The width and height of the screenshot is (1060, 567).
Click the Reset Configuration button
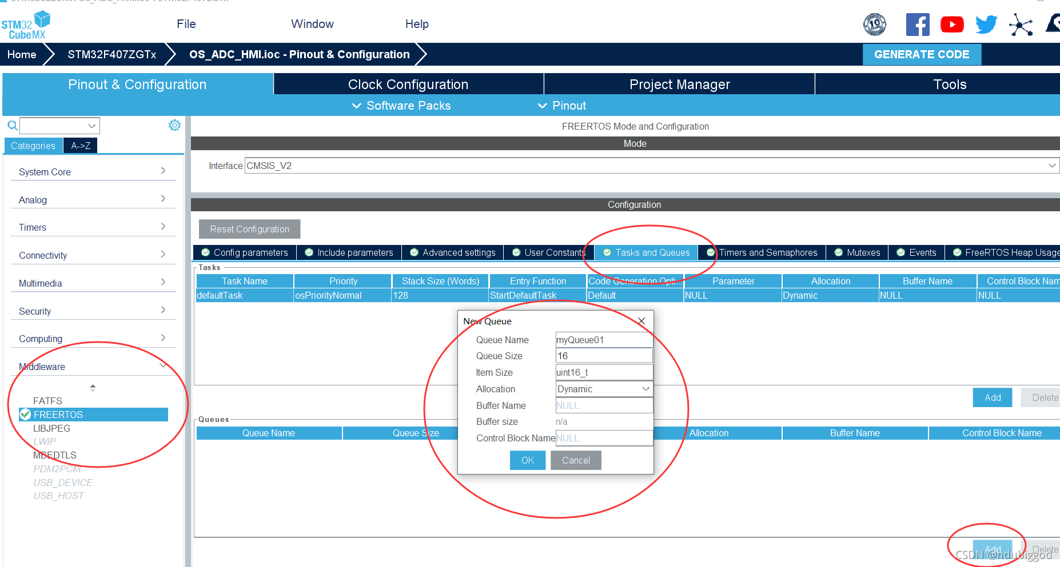(x=249, y=229)
